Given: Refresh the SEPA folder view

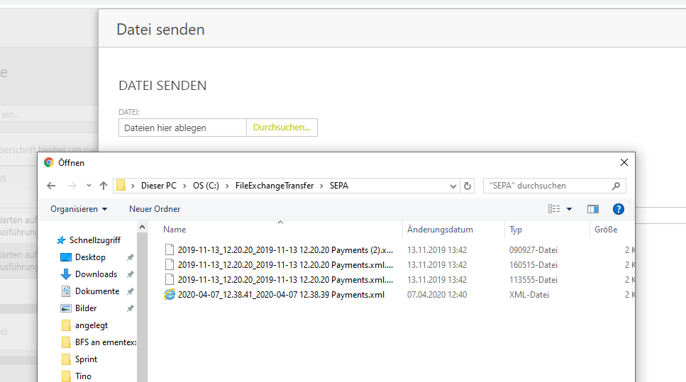Looking at the screenshot, I should click(x=468, y=186).
